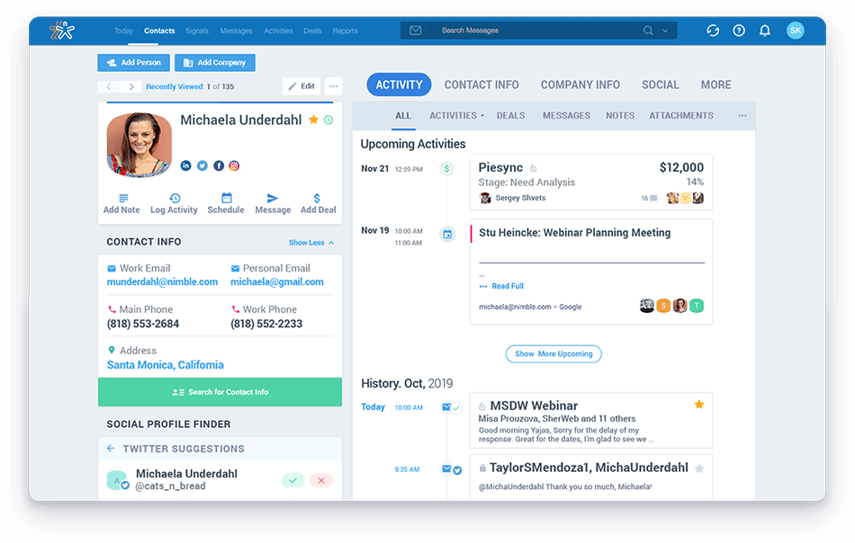Image resolution: width=855 pixels, height=543 pixels.
Task: Collapse the Twitter Suggestions section
Action: (x=111, y=449)
